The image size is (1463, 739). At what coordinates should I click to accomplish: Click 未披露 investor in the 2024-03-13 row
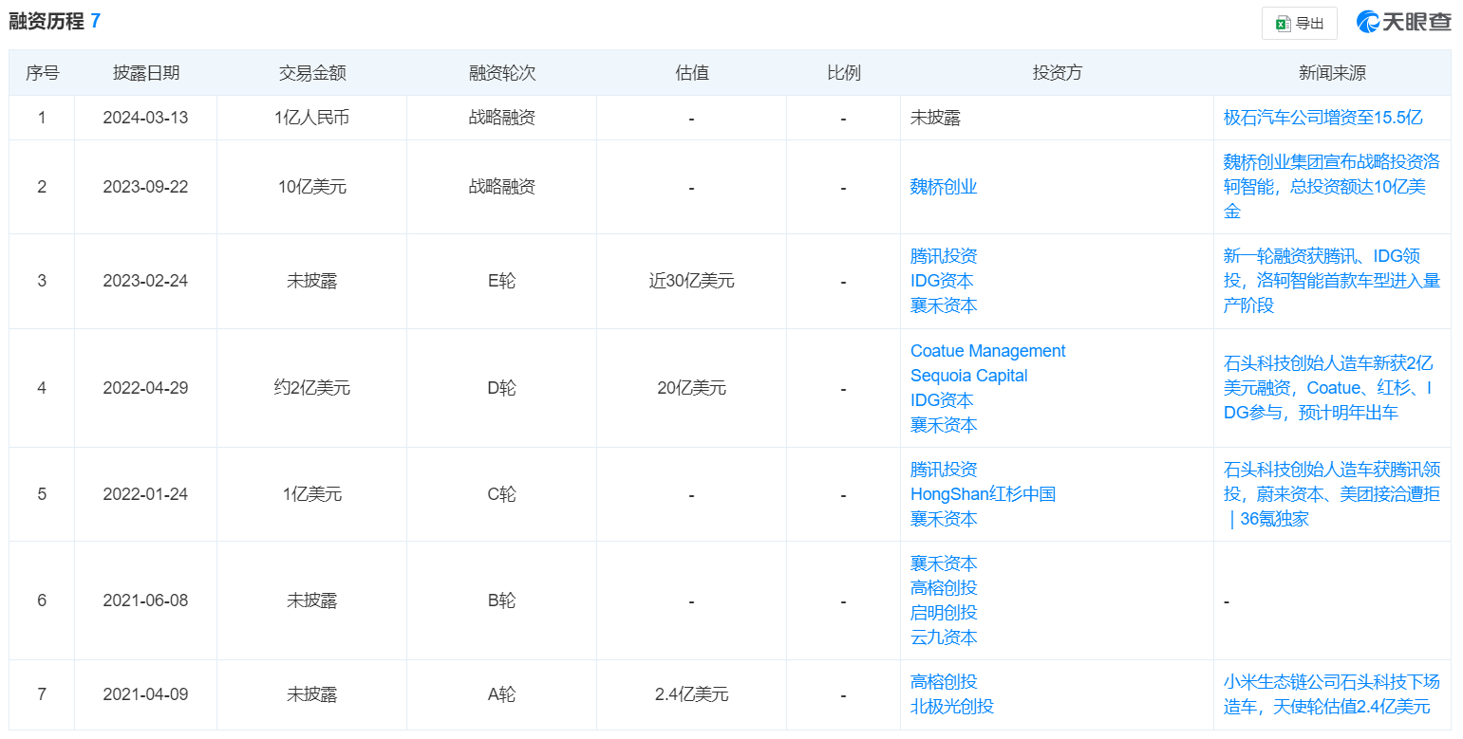click(x=935, y=119)
